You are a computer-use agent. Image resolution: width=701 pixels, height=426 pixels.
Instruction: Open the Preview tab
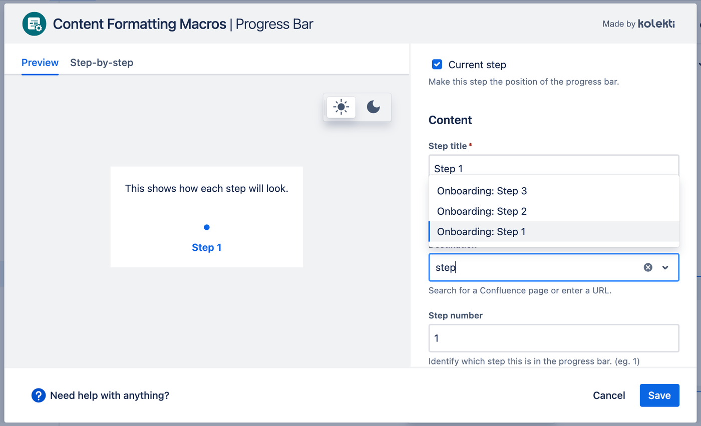click(x=40, y=63)
